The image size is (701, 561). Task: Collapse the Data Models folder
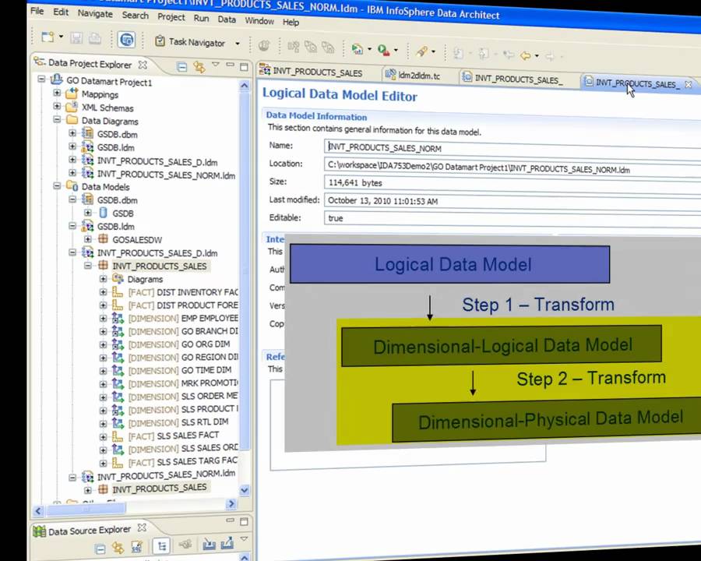[57, 185]
